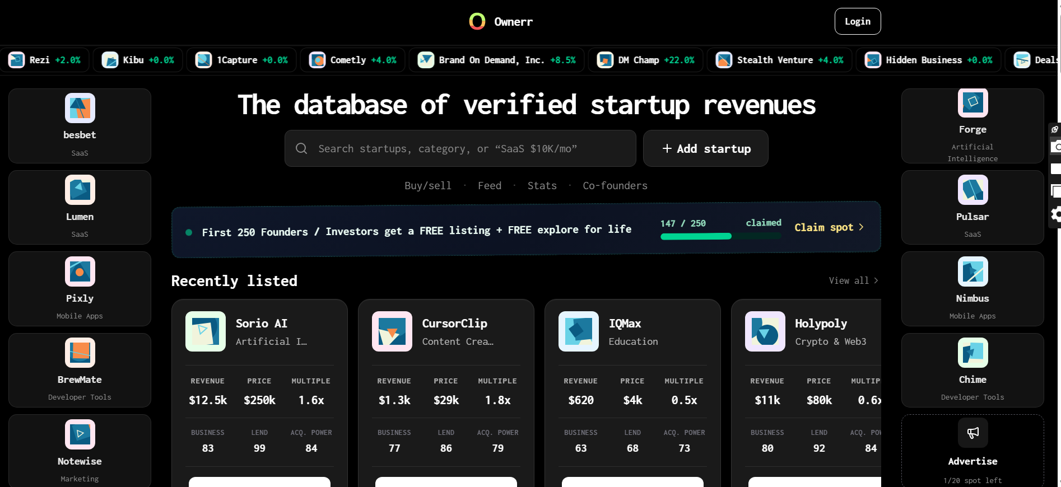
Task: Click the settings gear on right edge
Action: click(x=1056, y=214)
